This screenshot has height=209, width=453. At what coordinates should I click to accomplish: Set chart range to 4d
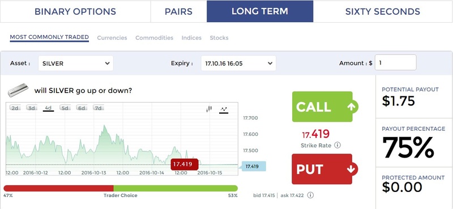[x=48, y=108]
